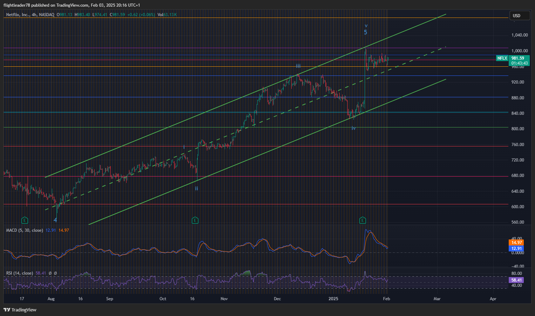Click the green NFLX symbol tag

coord(502,58)
